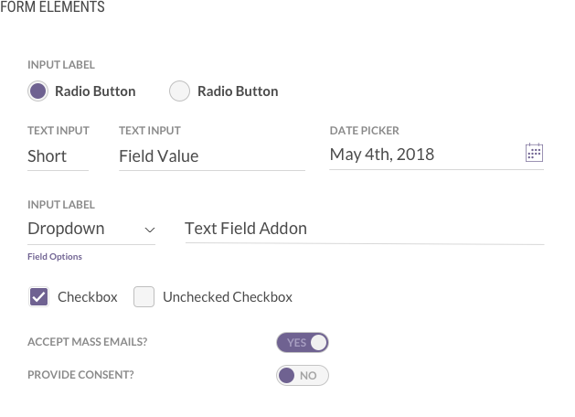Turn off Accept Mass Emails toggle
This screenshot has width=575, height=417.
(303, 343)
